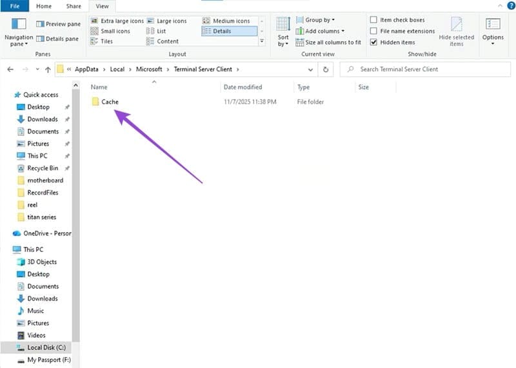Sort by the Type column header
The image size is (516, 368).
coord(303,87)
